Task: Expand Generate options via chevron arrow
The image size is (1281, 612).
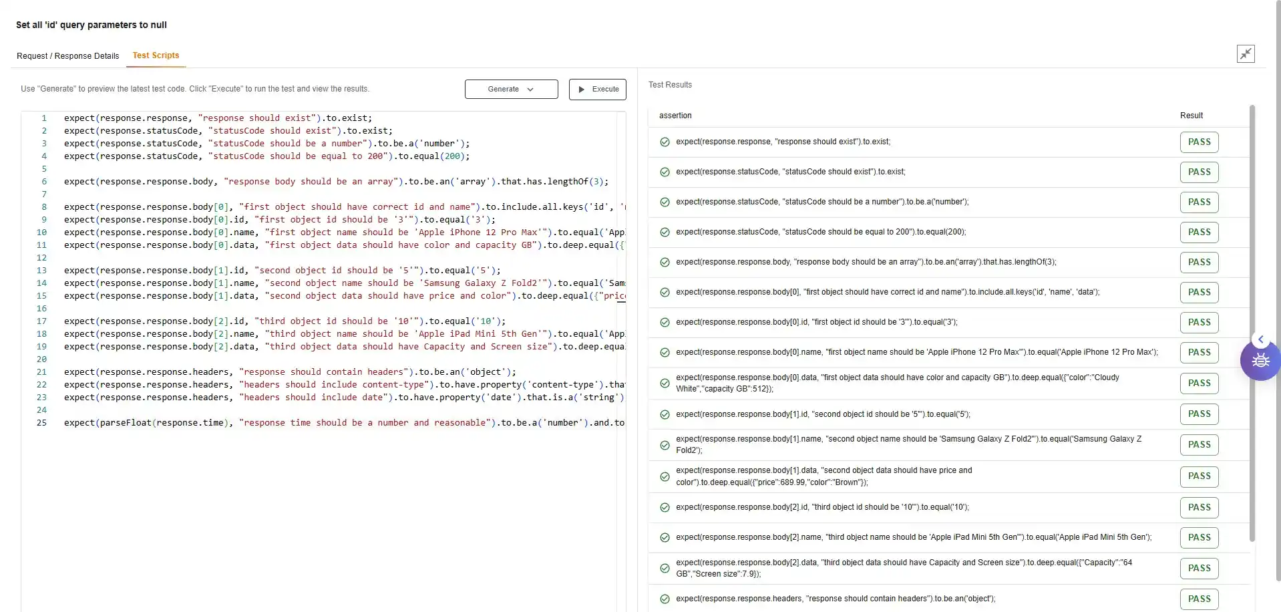Action: (530, 90)
